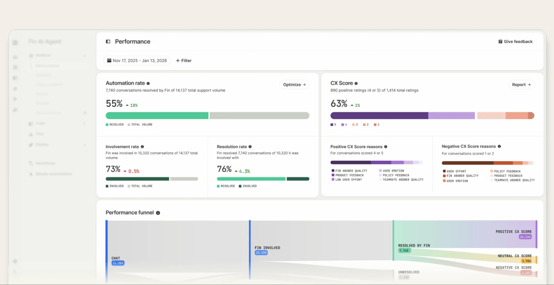Open info icon for Positive CX Score reasons
The image size is (554, 285).
click(x=385, y=147)
